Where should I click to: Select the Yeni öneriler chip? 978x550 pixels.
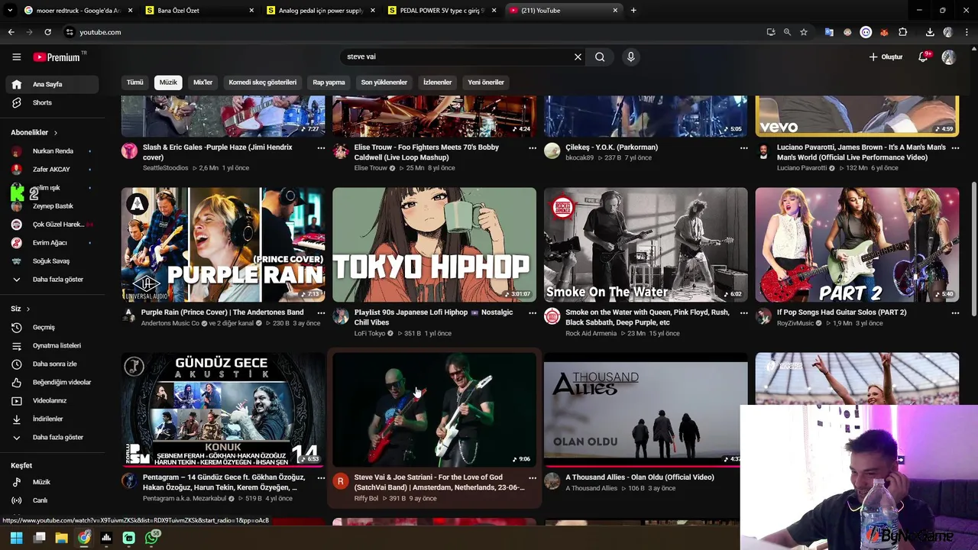[486, 82]
